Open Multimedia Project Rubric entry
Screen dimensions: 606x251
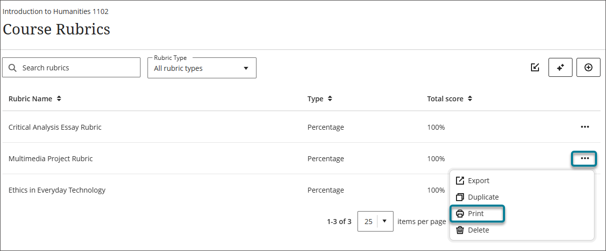click(50, 159)
